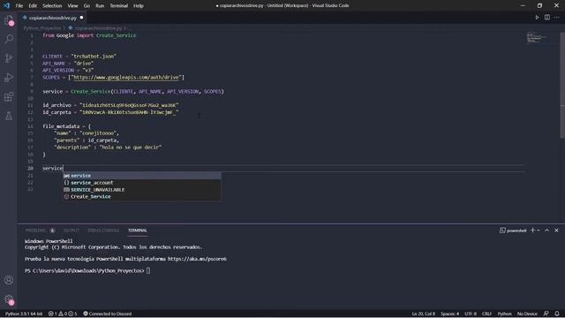The width and height of the screenshot is (565, 318).
Task: Open the Run menu
Action: click(100, 6)
